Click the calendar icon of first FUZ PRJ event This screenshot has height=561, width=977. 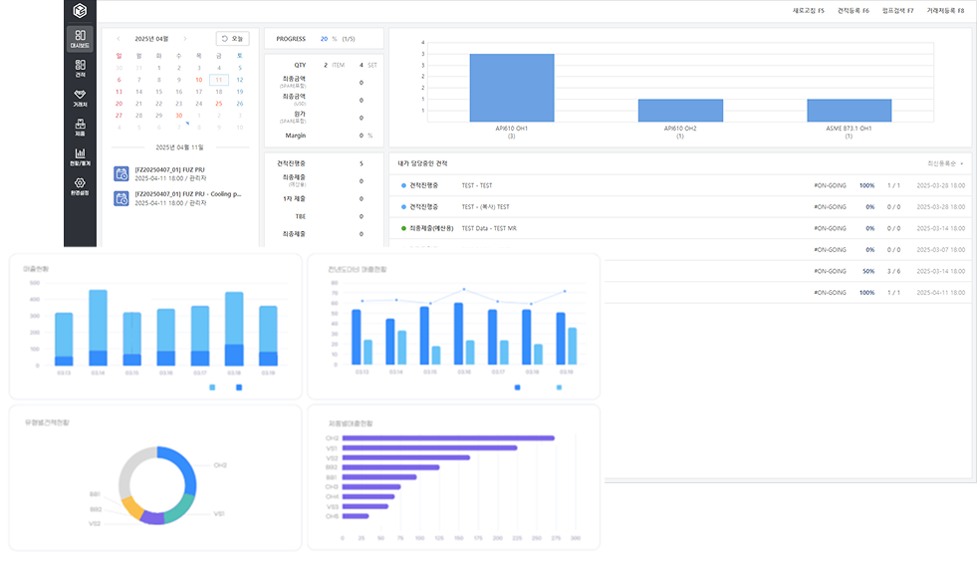(121, 173)
